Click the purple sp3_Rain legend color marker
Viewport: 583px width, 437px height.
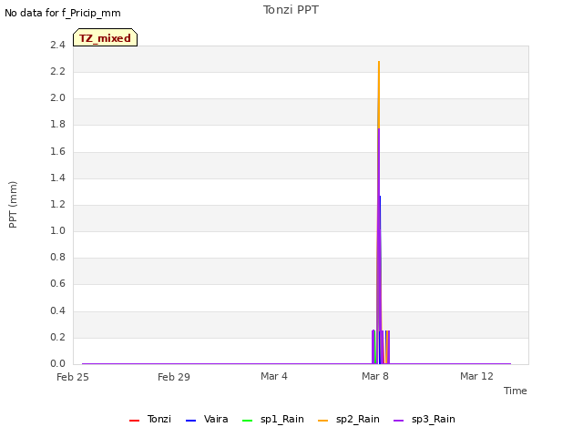point(399,421)
